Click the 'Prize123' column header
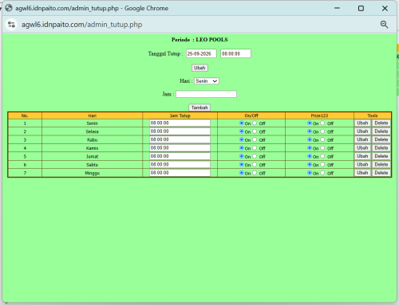This screenshot has width=399, height=305. (x=319, y=115)
